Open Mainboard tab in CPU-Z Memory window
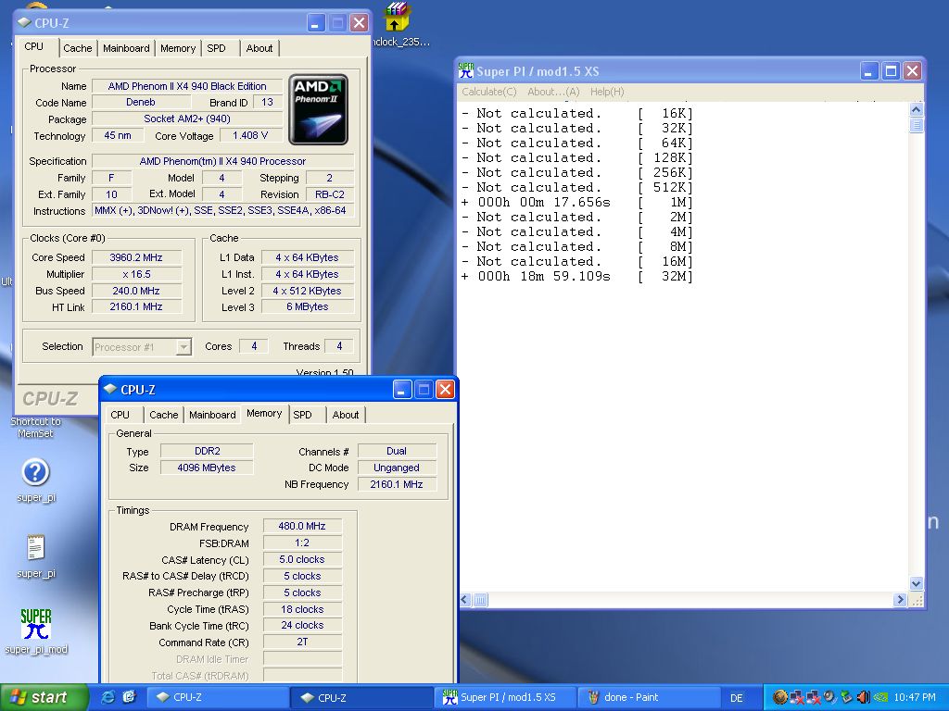The width and height of the screenshot is (949, 711). point(212,415)
